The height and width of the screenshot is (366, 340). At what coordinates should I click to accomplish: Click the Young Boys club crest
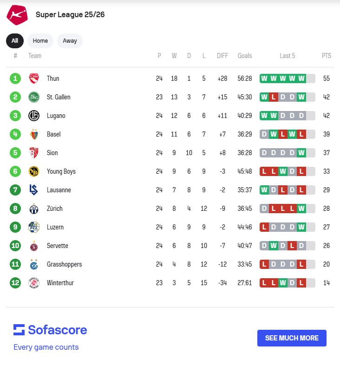34,171
